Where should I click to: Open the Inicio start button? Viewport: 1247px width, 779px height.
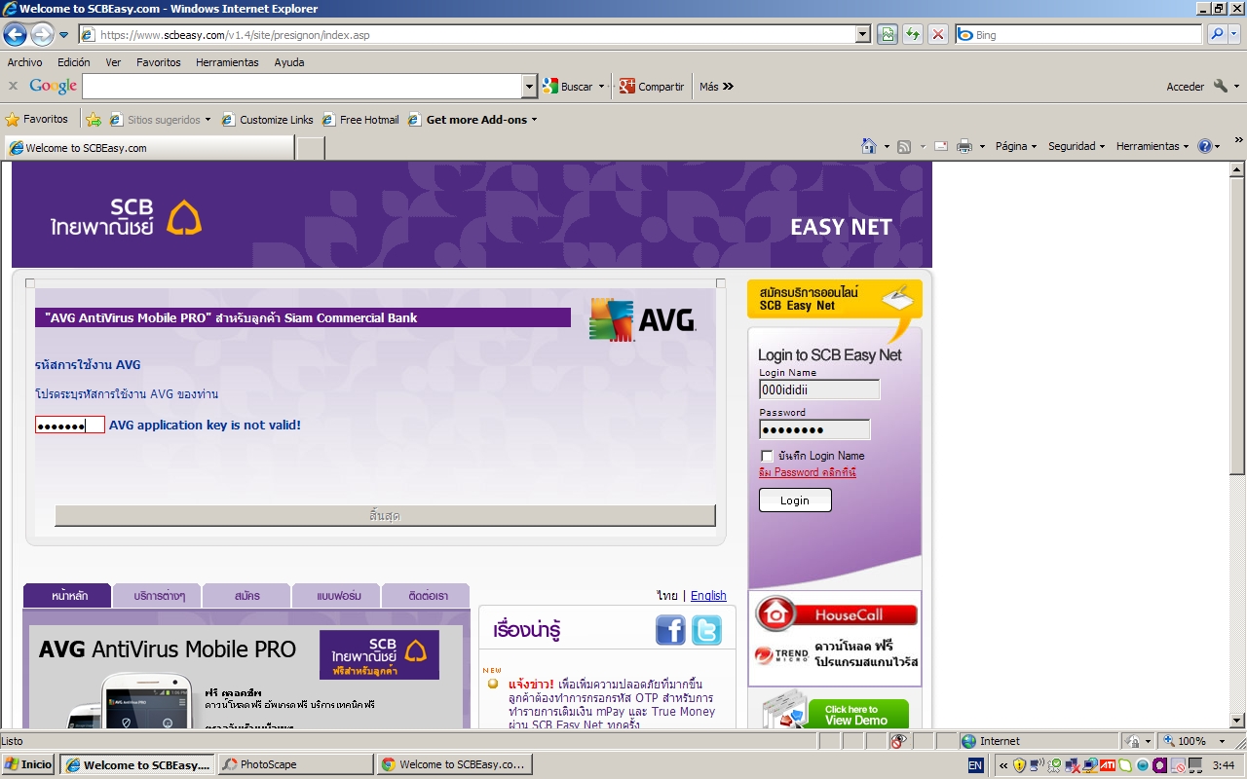click(x=28, y=764)
